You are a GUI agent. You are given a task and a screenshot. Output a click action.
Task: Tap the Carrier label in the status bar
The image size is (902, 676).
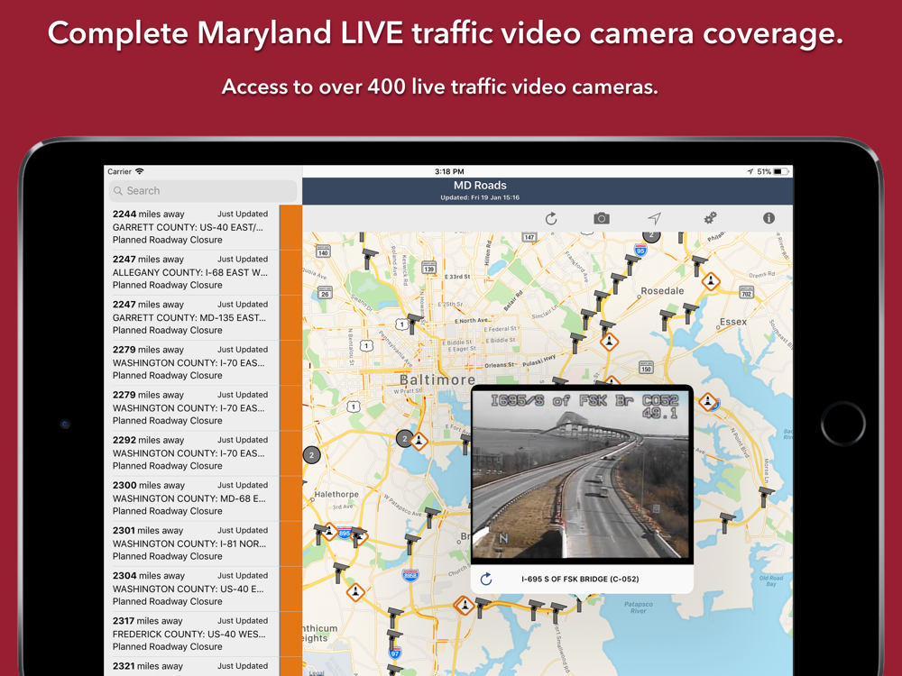click(x=120, y=171)
